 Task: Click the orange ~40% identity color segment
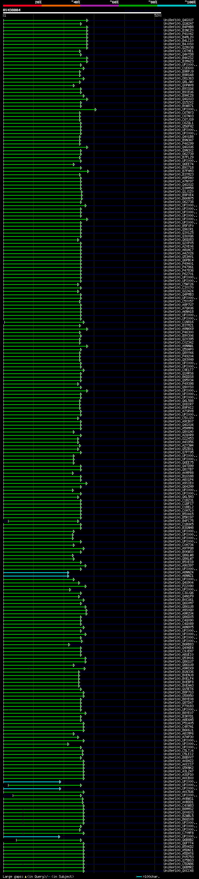(x=61, y=6)
